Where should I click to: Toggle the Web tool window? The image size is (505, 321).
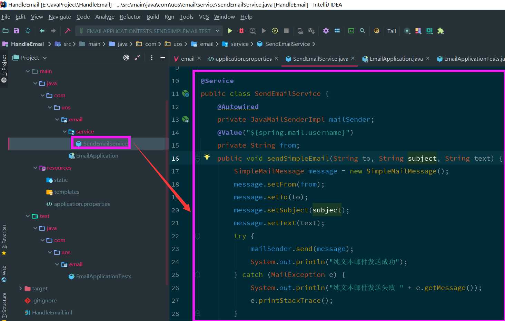pos(4,274)
